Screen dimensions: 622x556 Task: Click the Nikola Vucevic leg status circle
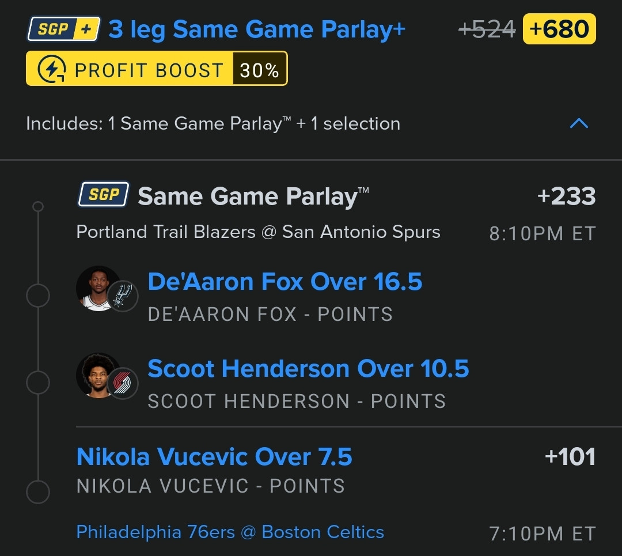(37, 491)
